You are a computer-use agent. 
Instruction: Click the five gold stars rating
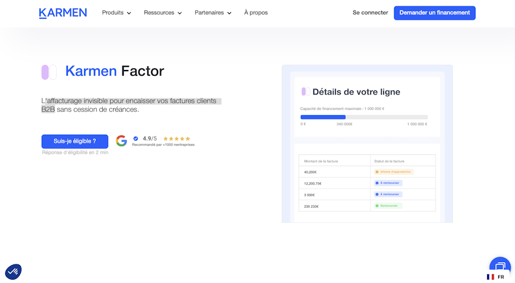point(177,138)
